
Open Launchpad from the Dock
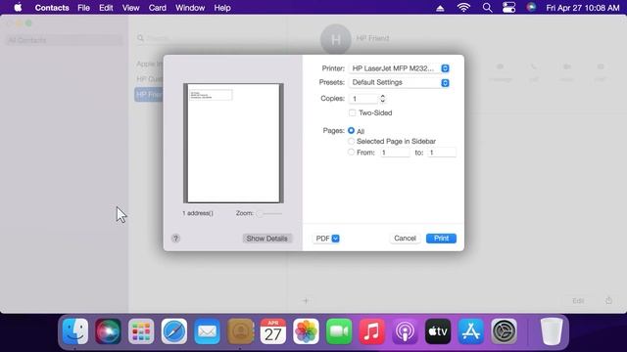(x=141, y=331)
